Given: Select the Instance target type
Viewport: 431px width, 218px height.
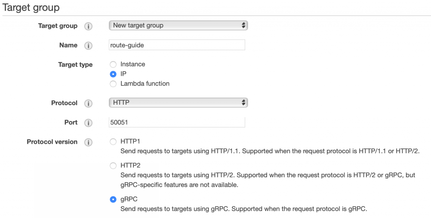Looking at the screenshot, I should pyautogui.click(x=113, y=64).
